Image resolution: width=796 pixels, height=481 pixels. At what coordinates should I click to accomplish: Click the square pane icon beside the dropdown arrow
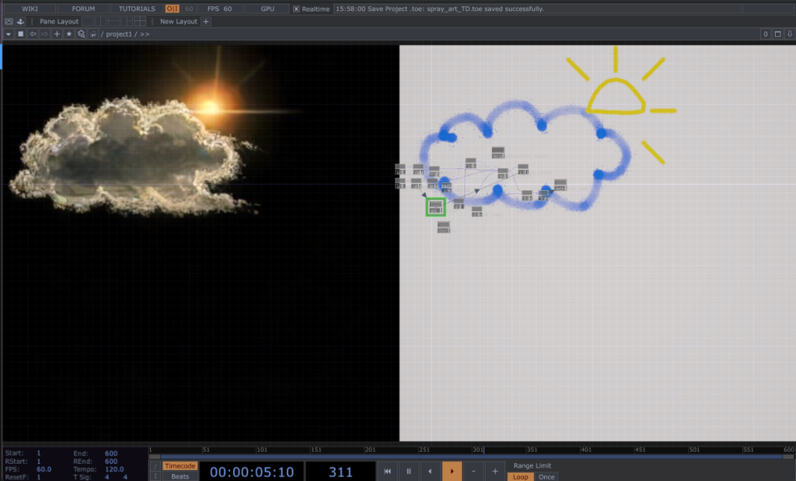pyautogui.click(x=21, y=34)
